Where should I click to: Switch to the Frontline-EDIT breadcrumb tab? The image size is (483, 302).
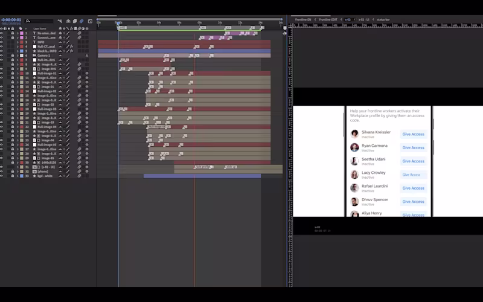[328, 19]
